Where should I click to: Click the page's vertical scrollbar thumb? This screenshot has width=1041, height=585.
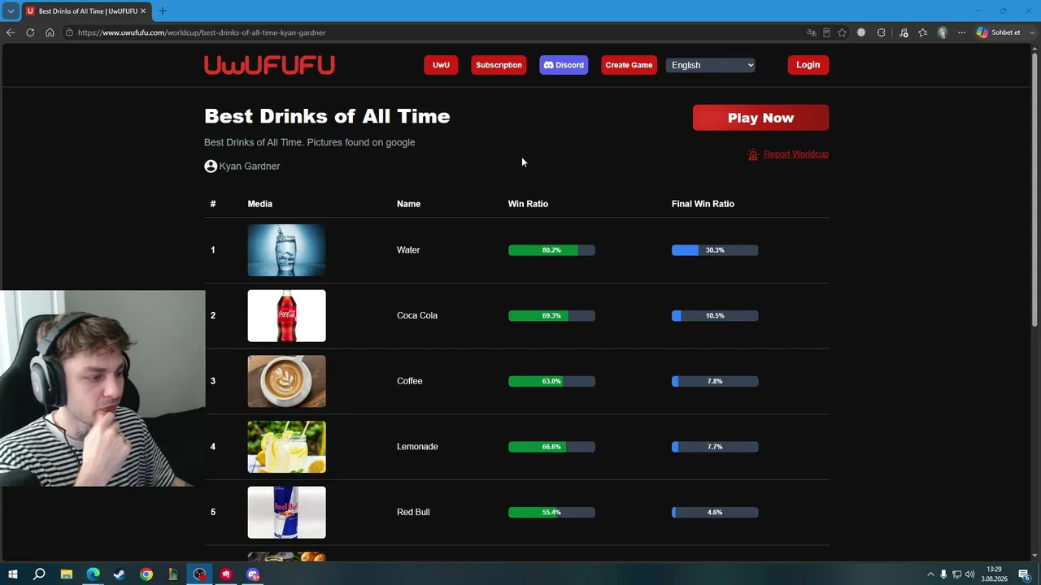pos(1034,191)
